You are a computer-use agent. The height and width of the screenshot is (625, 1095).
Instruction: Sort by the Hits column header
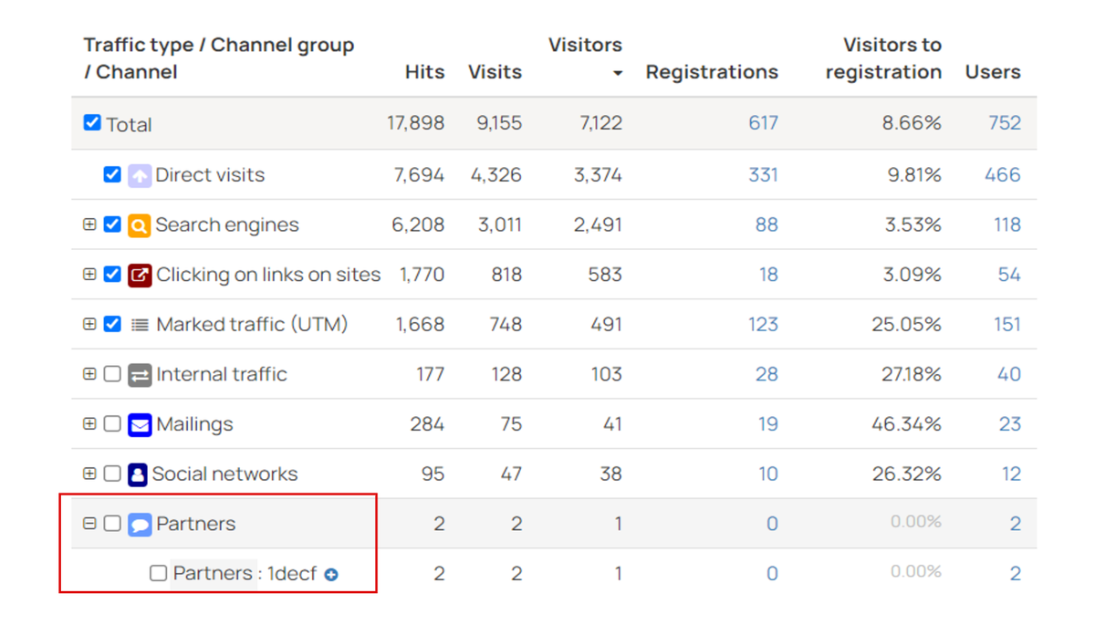point(424,72)
